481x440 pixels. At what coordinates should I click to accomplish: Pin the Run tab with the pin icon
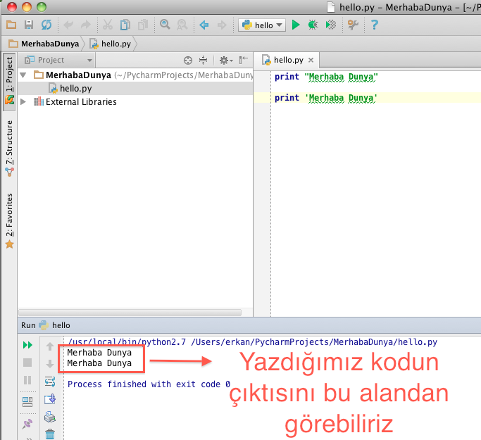(27, 423)
